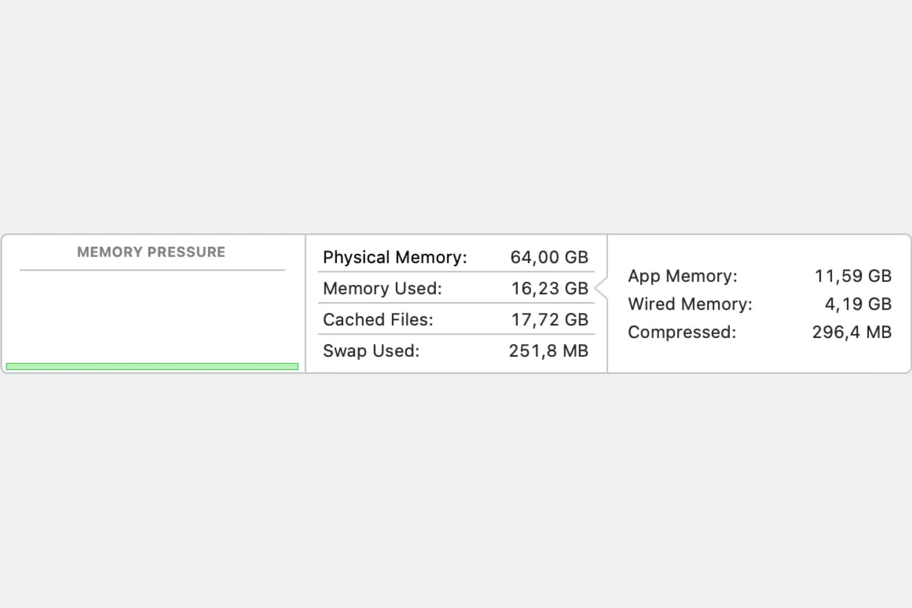Click the 4,19 GB wired memory value
Screen dimensions: 912x608
coord(858,304)
